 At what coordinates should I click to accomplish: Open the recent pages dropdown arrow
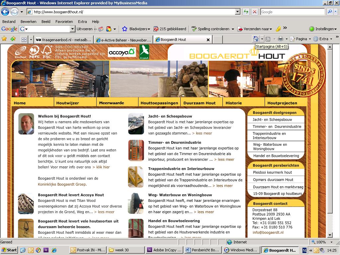pyautogui.click(x=22, y=12)
